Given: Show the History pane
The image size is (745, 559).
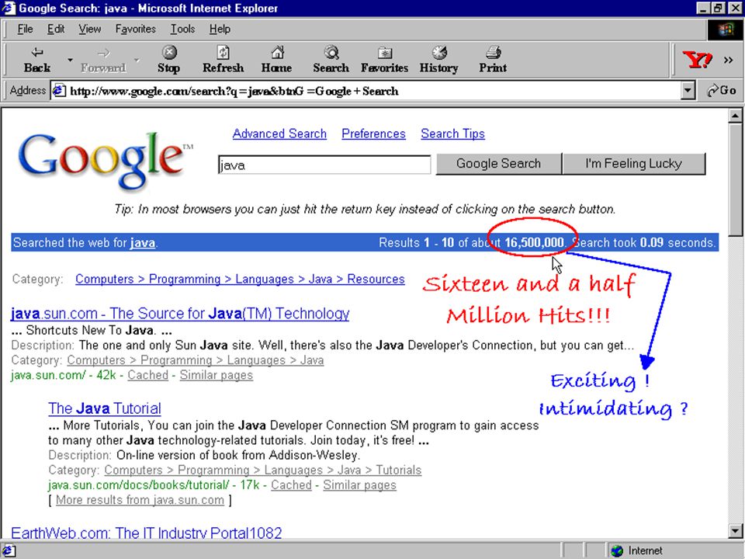Looking at the screenshot, I should pyautogui.click(x=438, y=60).
